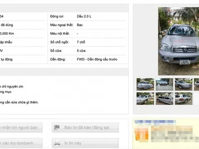Click the printer icon
Viewport: 199px width, 149px height.
[x=57, y=143]
